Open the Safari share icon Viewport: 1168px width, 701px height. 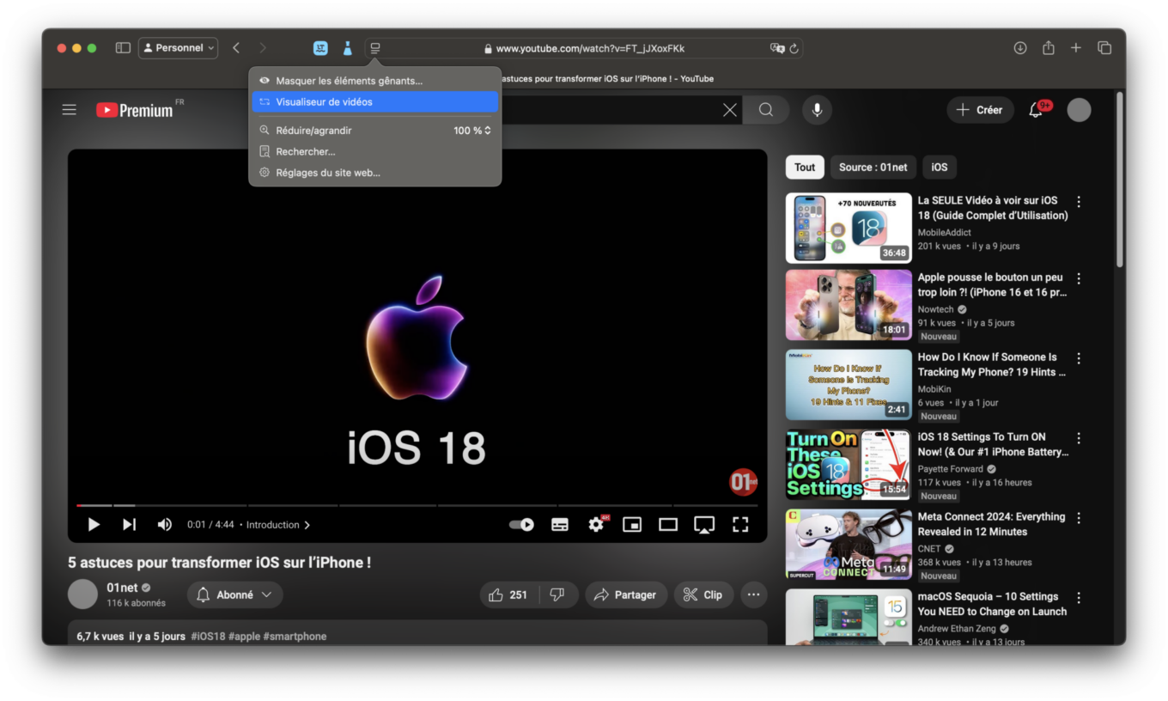point(1049,48)
